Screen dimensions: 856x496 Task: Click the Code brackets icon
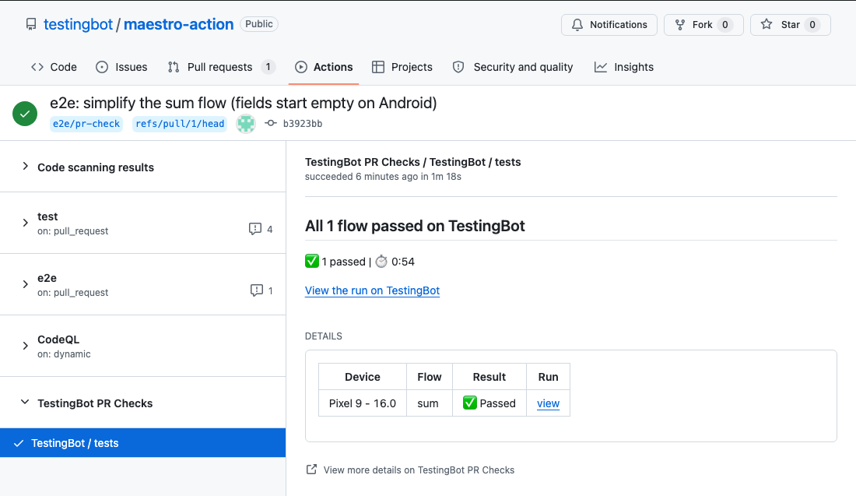(x=37, y=67)
